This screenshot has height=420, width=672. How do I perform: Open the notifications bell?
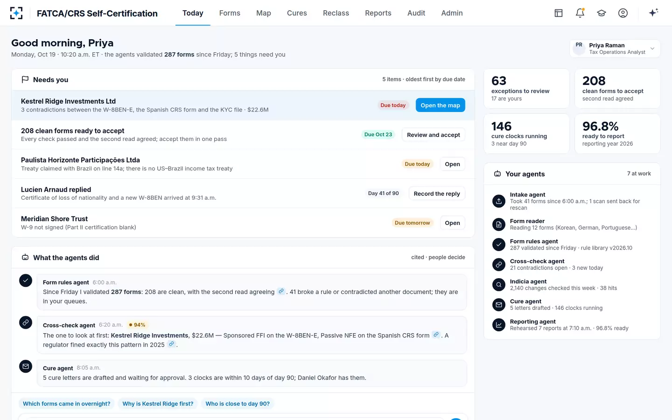pyautogui.click(x=580, y=13)
